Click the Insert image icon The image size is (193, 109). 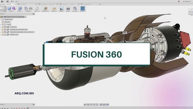62,8
